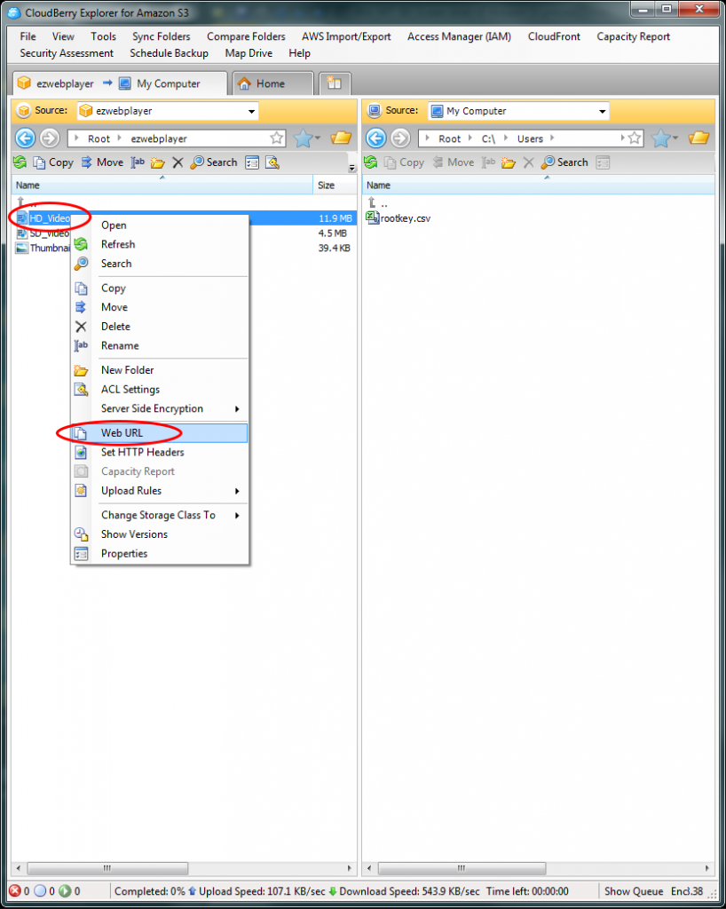The width and height of the screenshot is (726, 909).
Task: Click Search in the right pane toolbar
Action: [x=564, y=162]
